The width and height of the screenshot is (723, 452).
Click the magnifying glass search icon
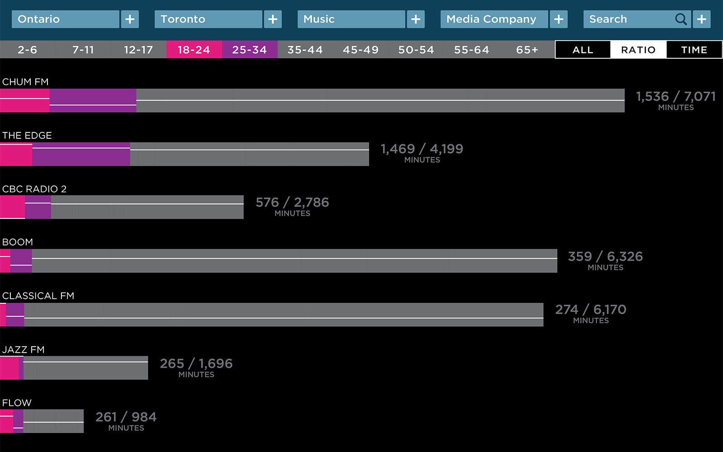click(681, 19)
